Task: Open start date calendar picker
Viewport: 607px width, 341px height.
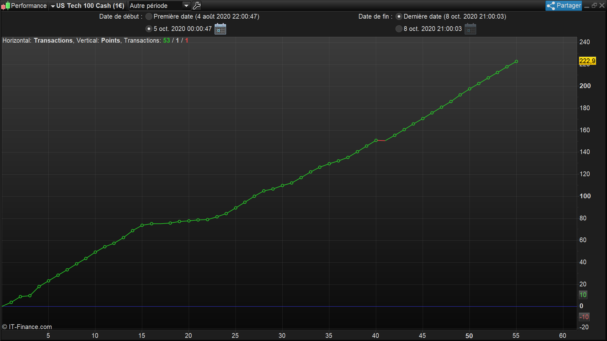Action: click(x=220, y=29)
